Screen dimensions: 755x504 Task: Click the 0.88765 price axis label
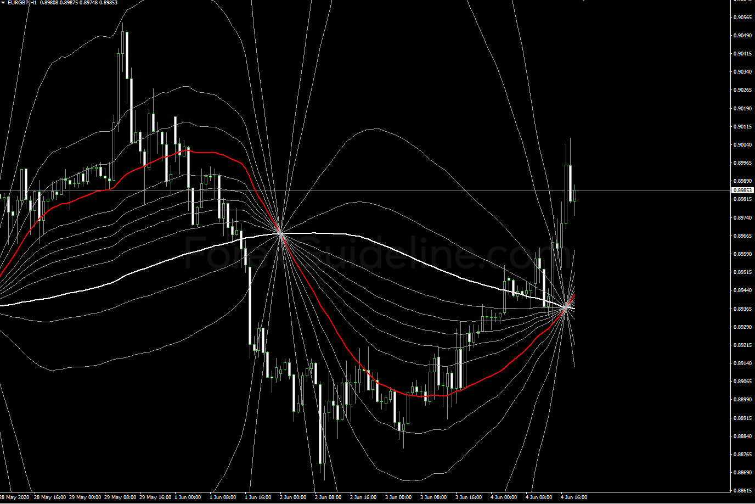[743, 455]
